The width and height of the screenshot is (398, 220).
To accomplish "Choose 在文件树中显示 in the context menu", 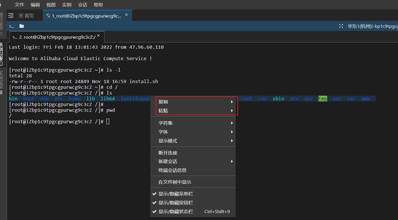I will coord(193,182).
